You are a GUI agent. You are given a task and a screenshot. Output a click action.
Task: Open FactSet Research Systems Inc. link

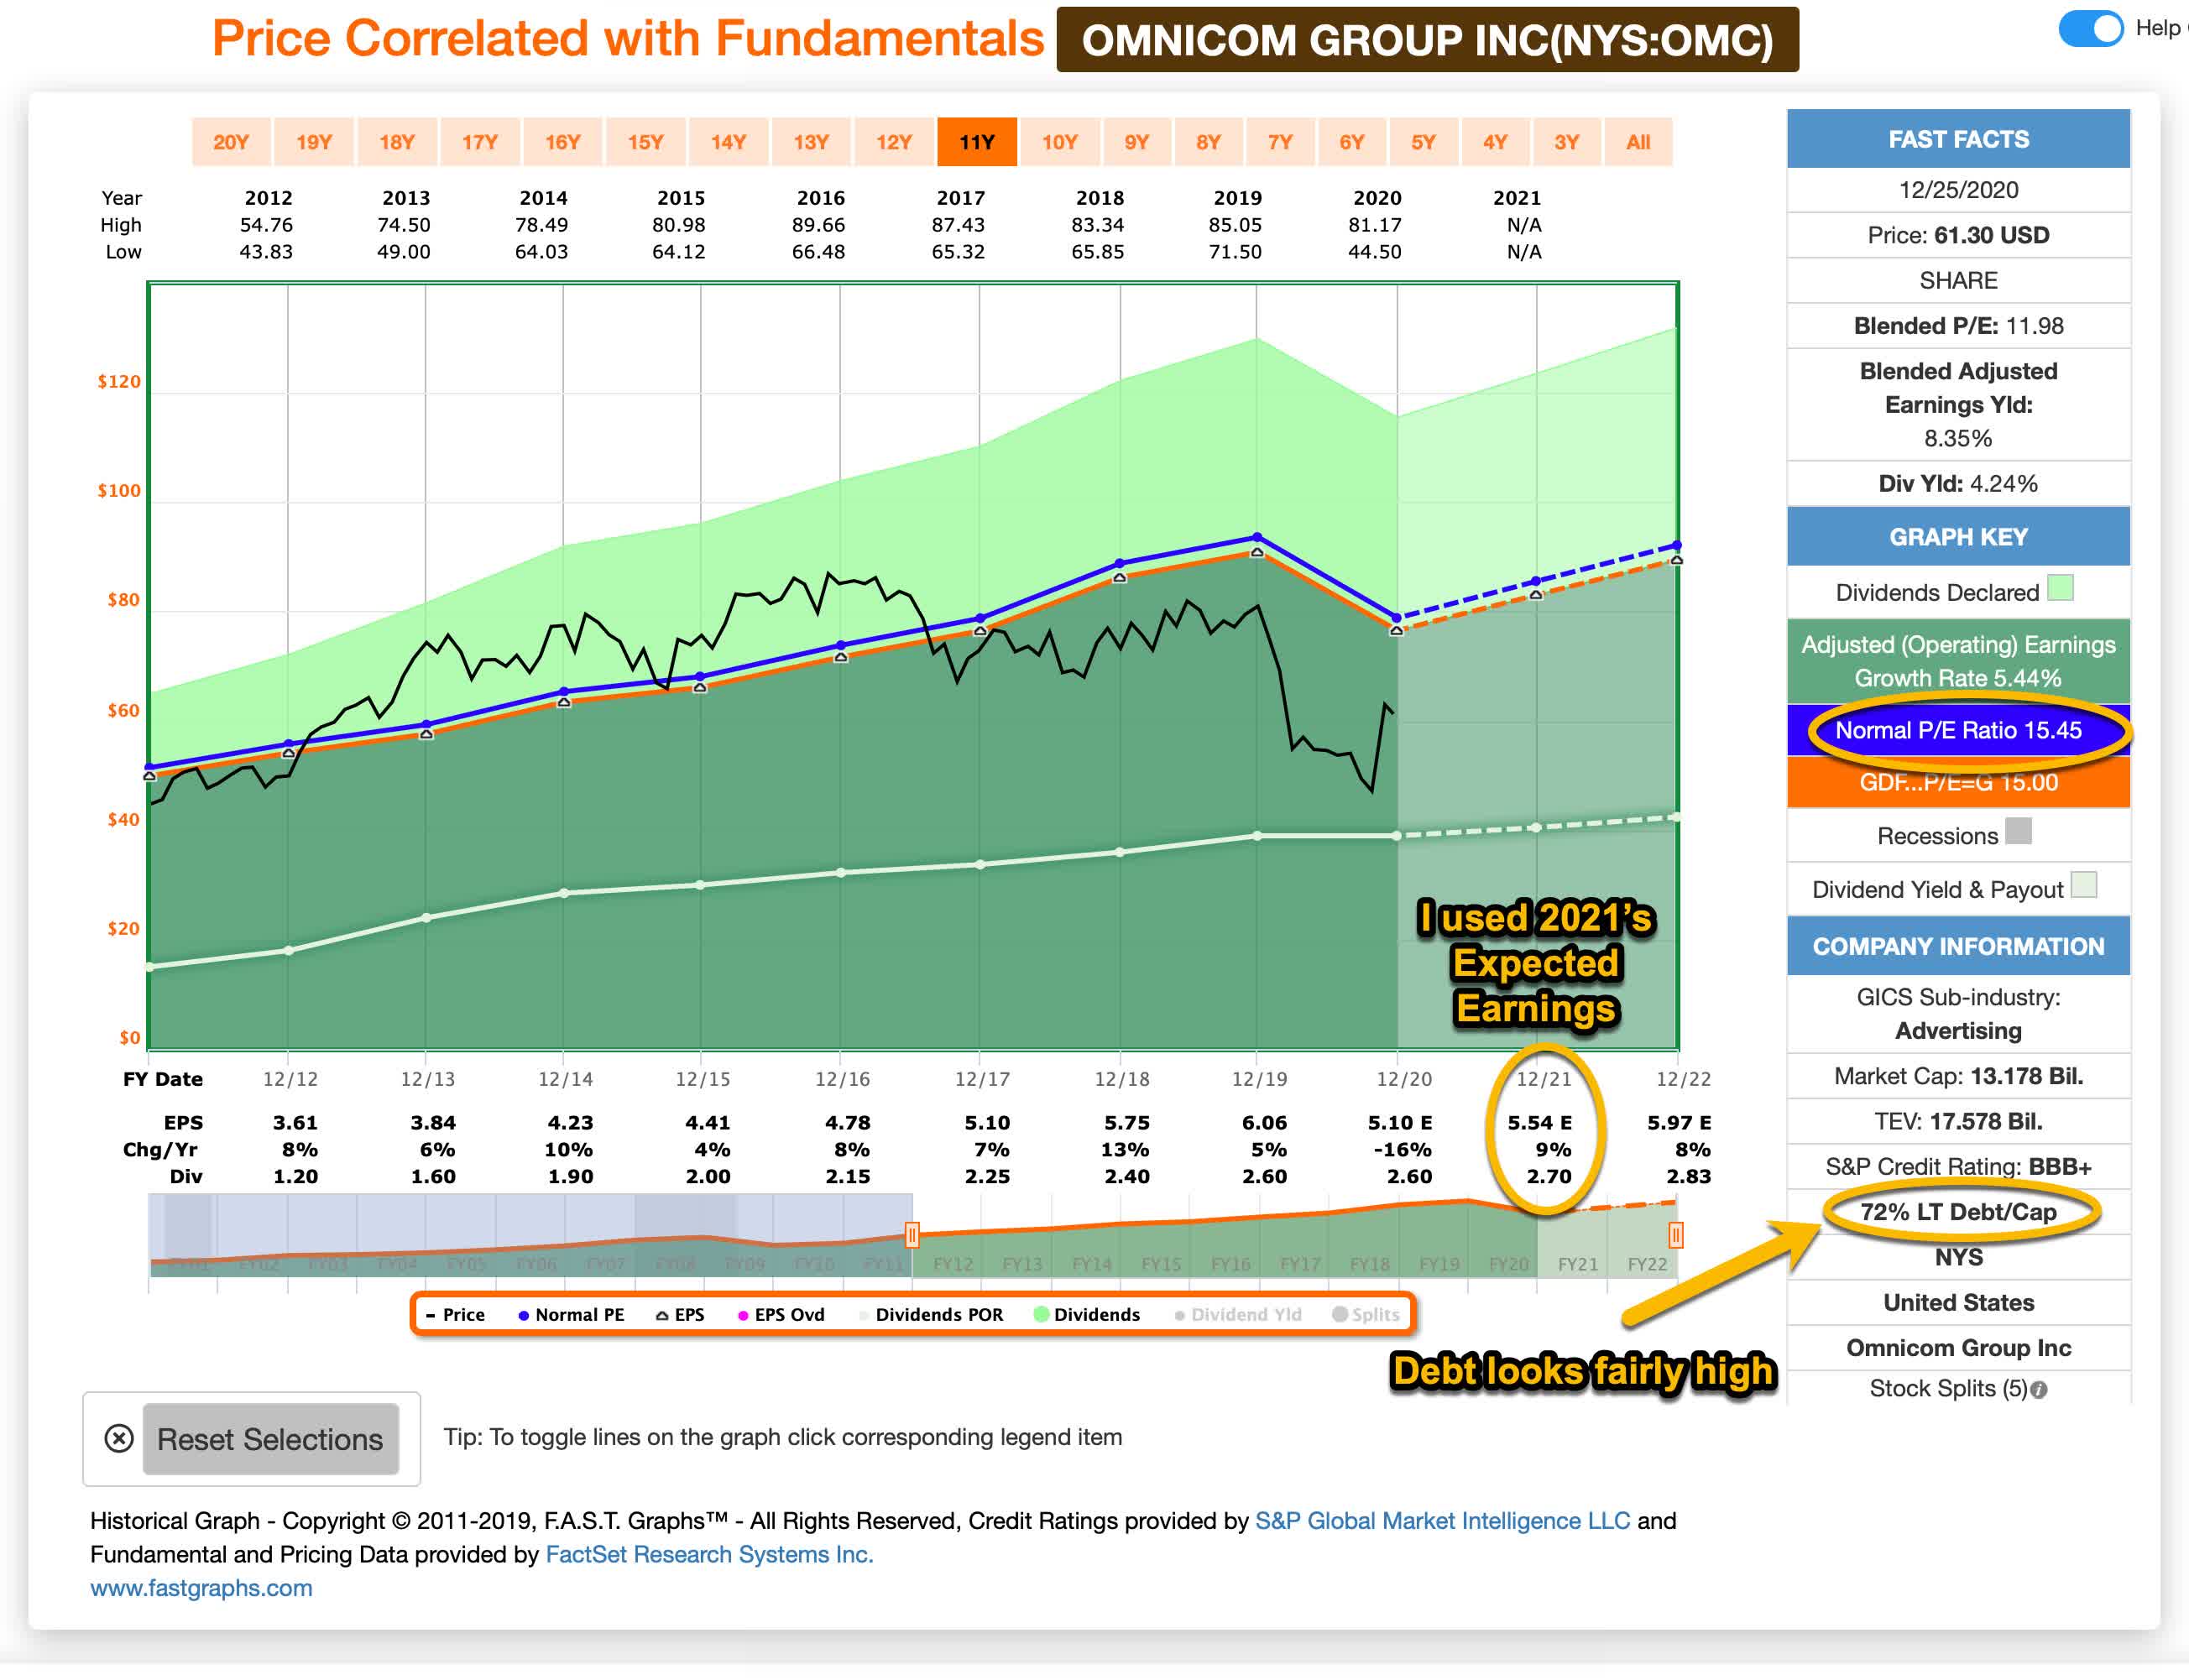pos(709,1555)
